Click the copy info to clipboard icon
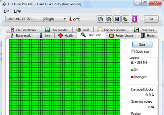 pos(100,19)
